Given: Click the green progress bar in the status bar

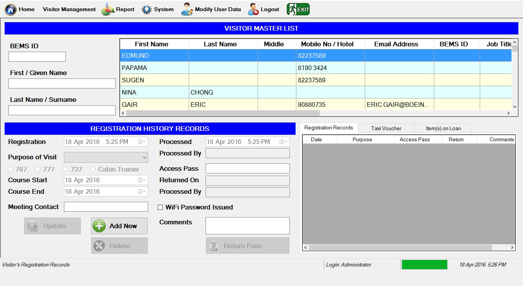Looking at the screenshot, I should coord(424,264).
